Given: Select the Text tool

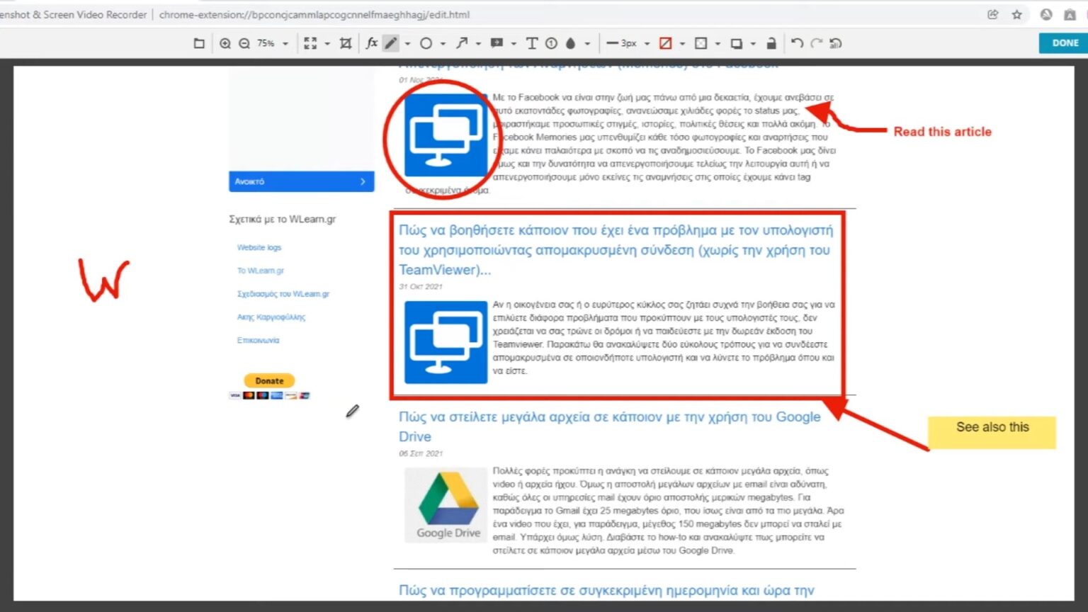Looking at the screenshot, I should [532, 43].
